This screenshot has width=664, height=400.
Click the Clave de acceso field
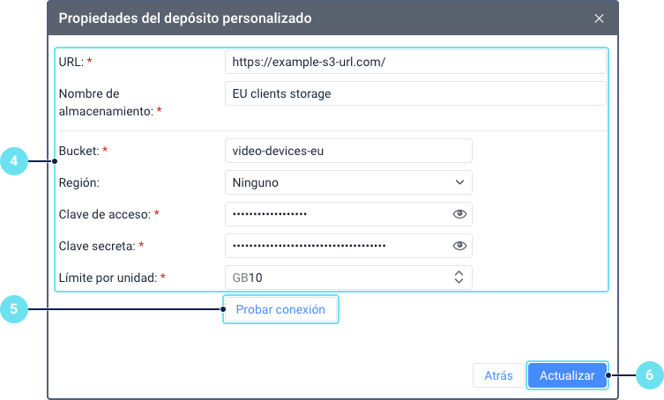348,214
